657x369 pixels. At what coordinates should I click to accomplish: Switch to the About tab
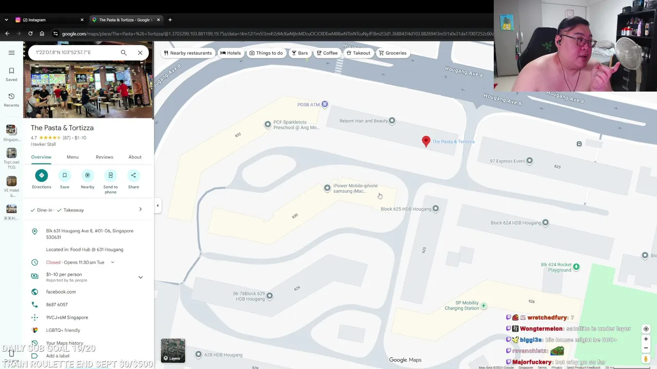[135, 157]
